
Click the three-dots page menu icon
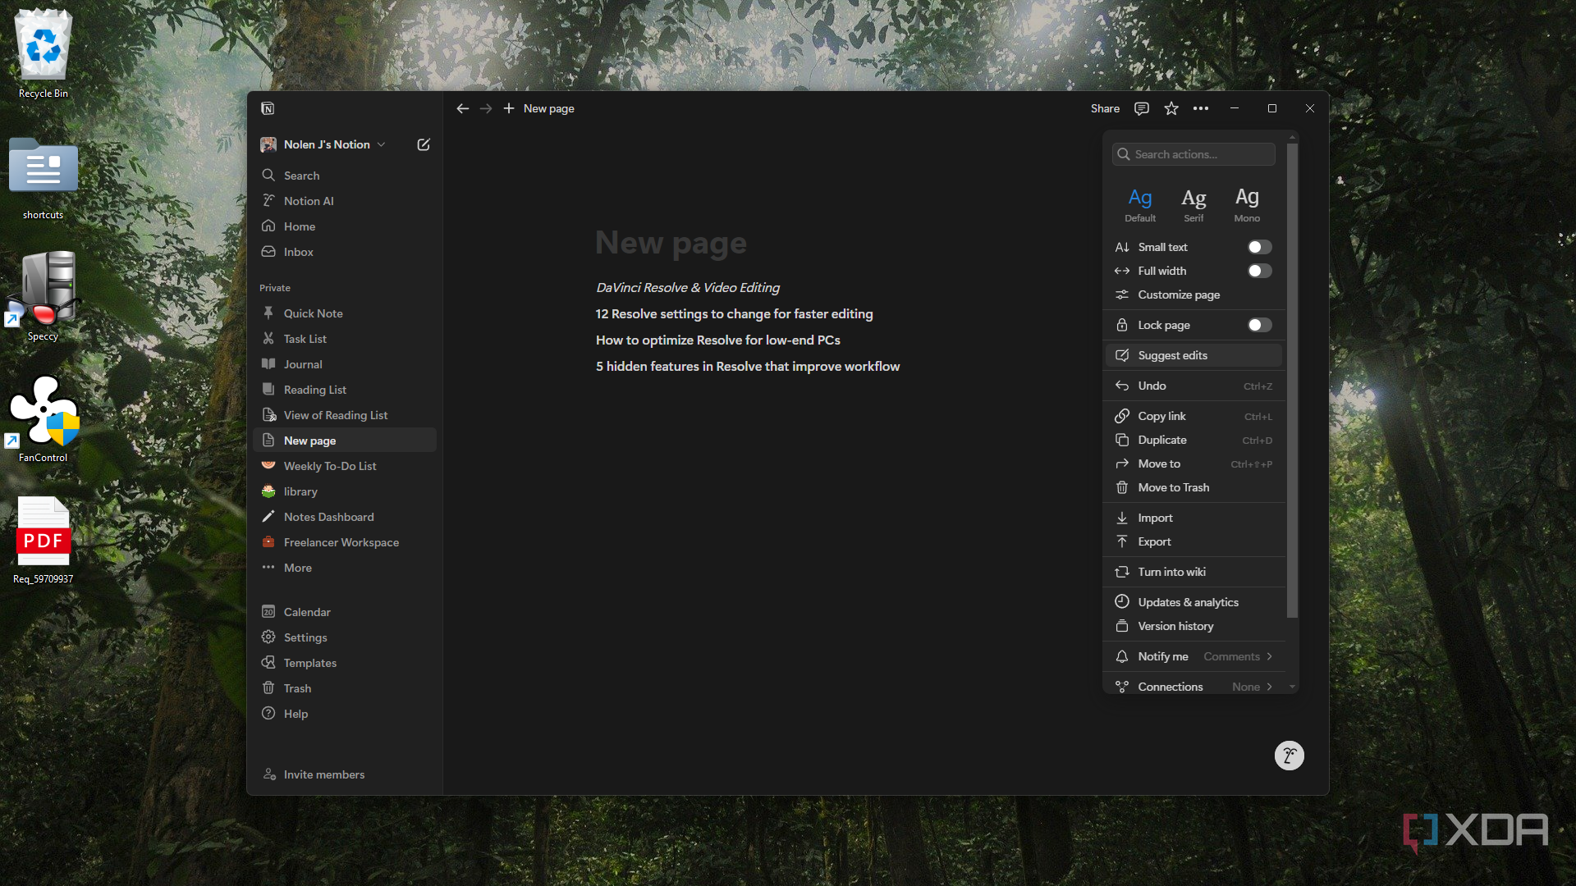click(x=1201, y=108)
